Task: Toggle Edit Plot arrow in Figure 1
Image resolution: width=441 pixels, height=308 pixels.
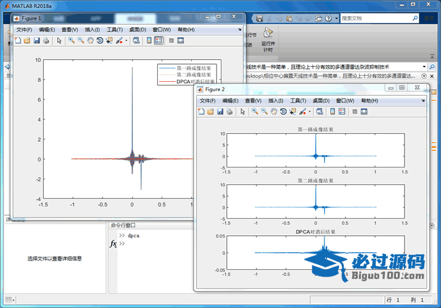Action: (59, 41)
